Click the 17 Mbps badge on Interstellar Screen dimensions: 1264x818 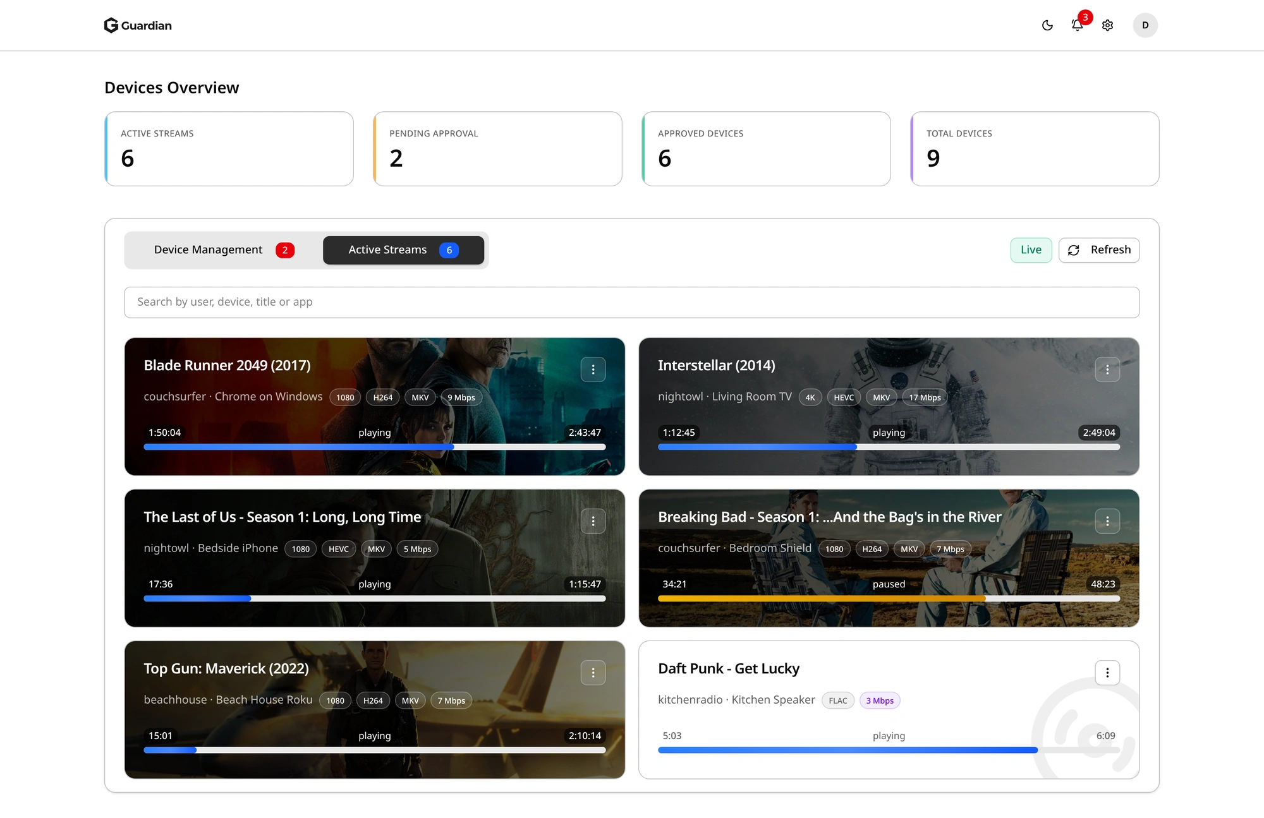(925, 397)
